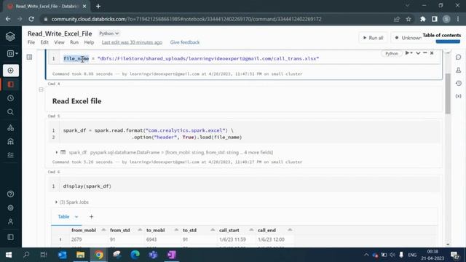Open the browser Extensions puzzle icon
The image size is (466, 262).
pos(422,19)
